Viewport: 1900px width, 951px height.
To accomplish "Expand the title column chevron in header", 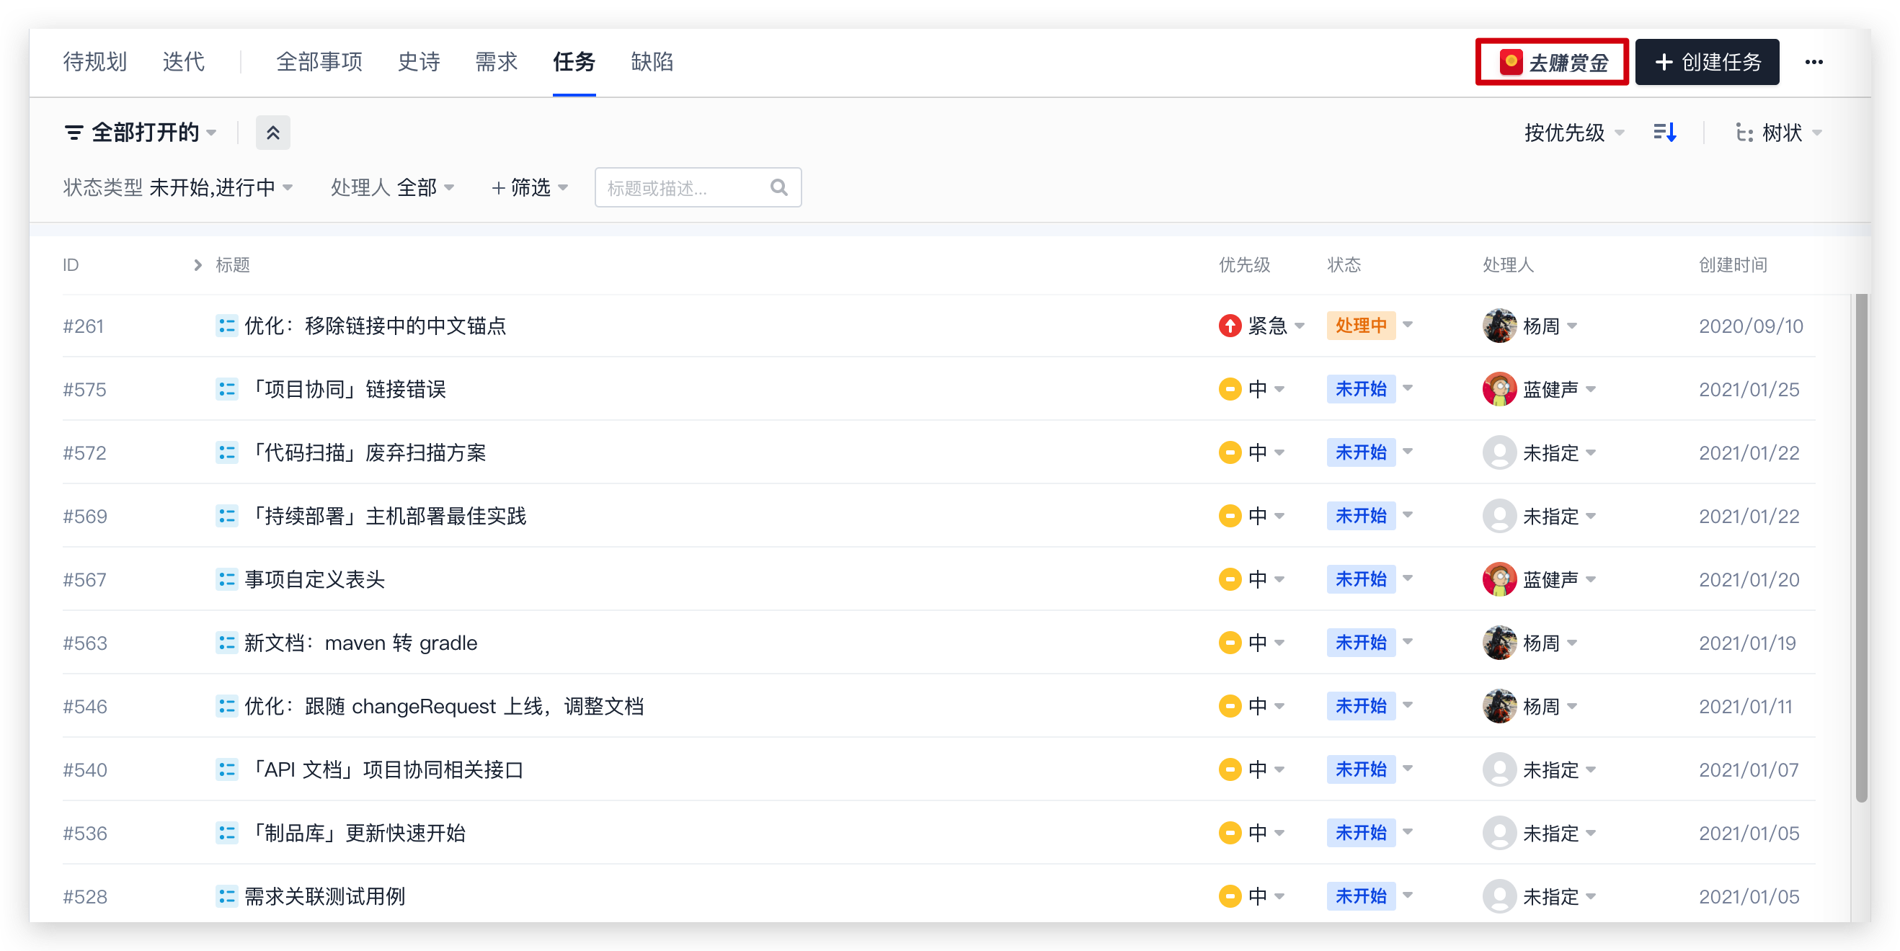I will pyautogui.click(x=197, y=265).
